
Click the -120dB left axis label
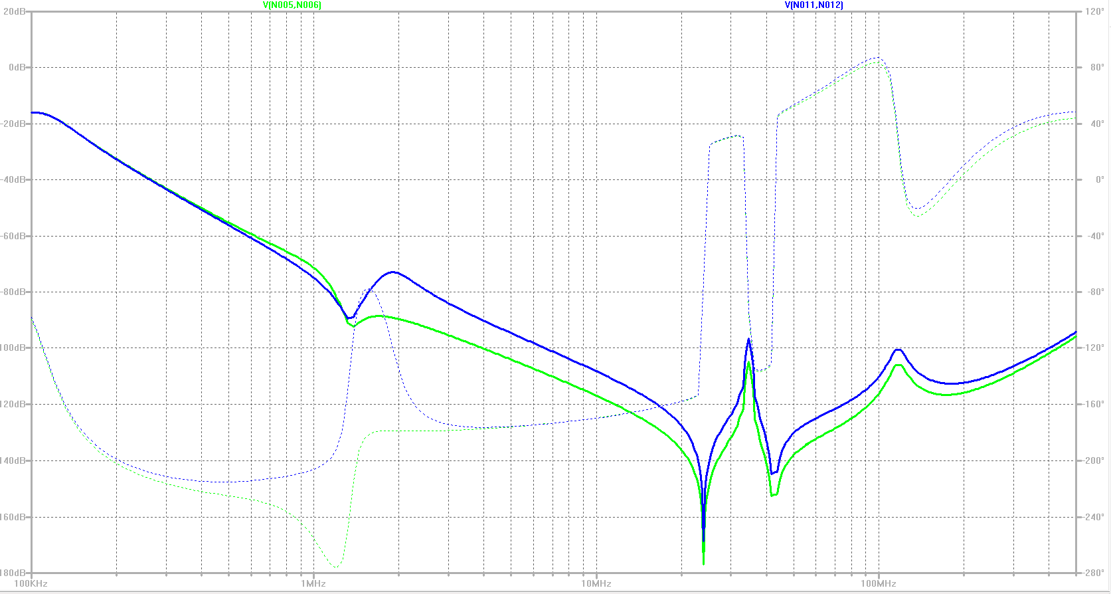pos(13,404)
